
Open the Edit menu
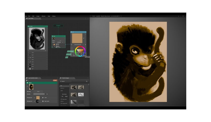coord(33,16)
